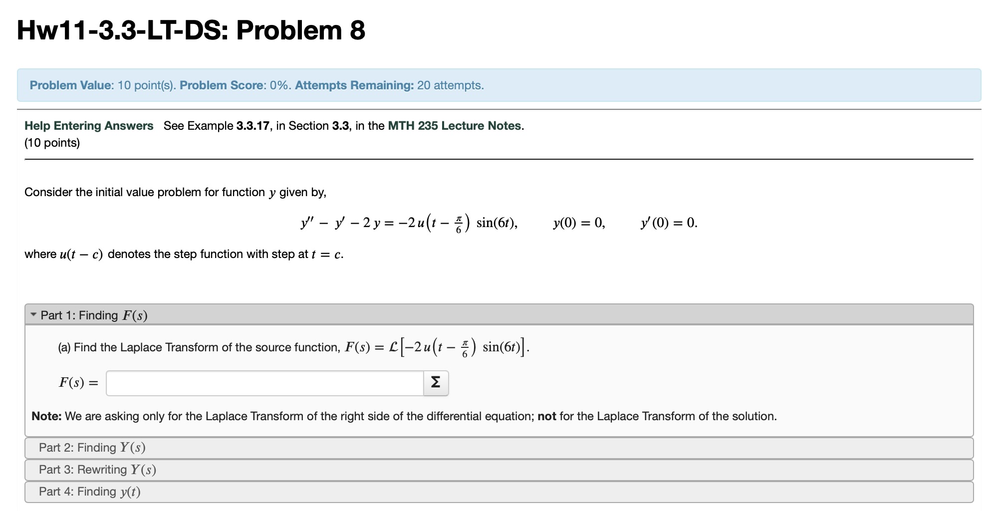Select the Part 4: Finding y(t) header bar

tap(90, 491)
